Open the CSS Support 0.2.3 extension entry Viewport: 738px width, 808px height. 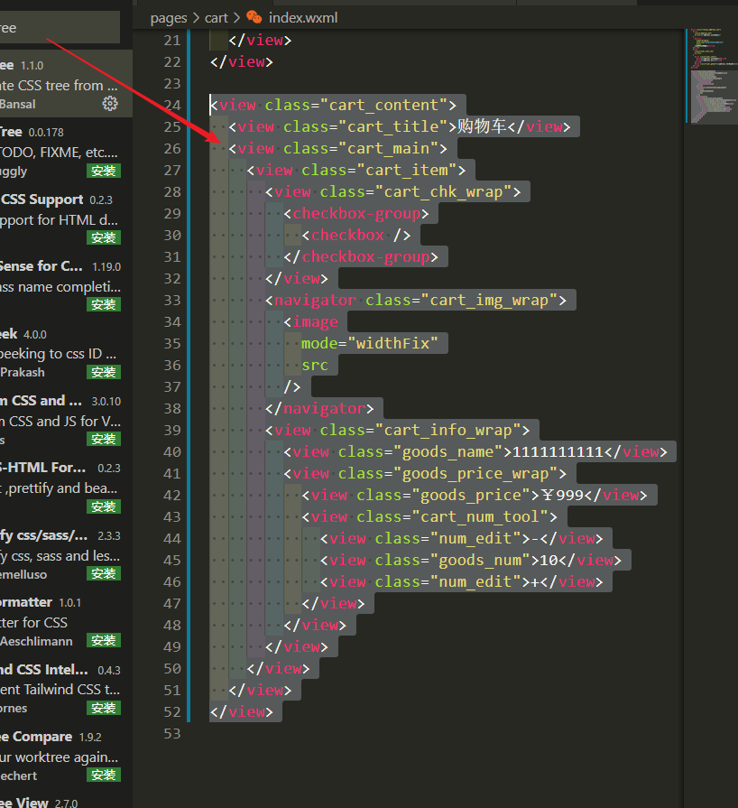pos(66,218)
